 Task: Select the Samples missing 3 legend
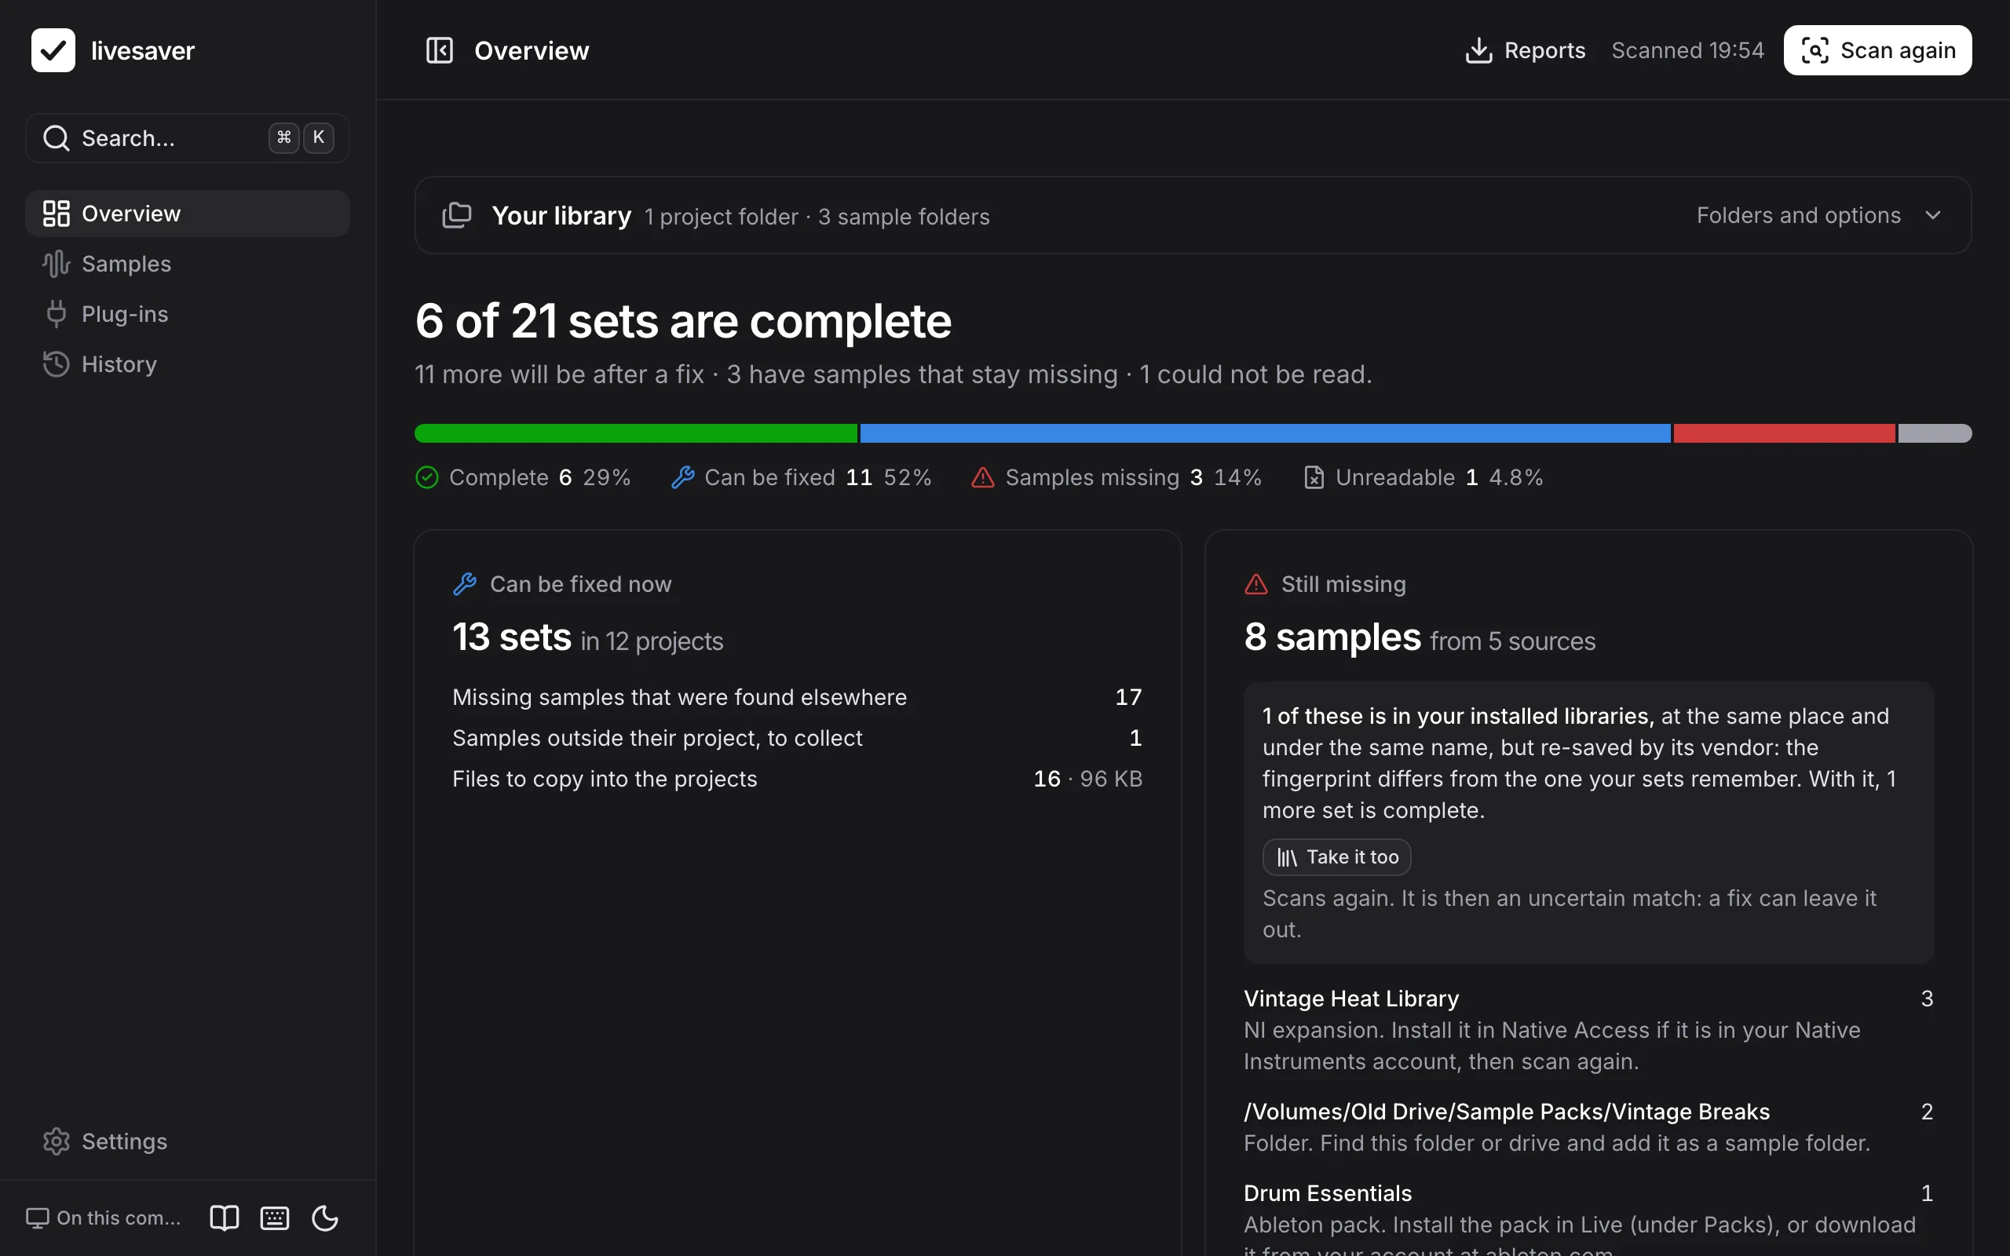[x=1116, y=477]
